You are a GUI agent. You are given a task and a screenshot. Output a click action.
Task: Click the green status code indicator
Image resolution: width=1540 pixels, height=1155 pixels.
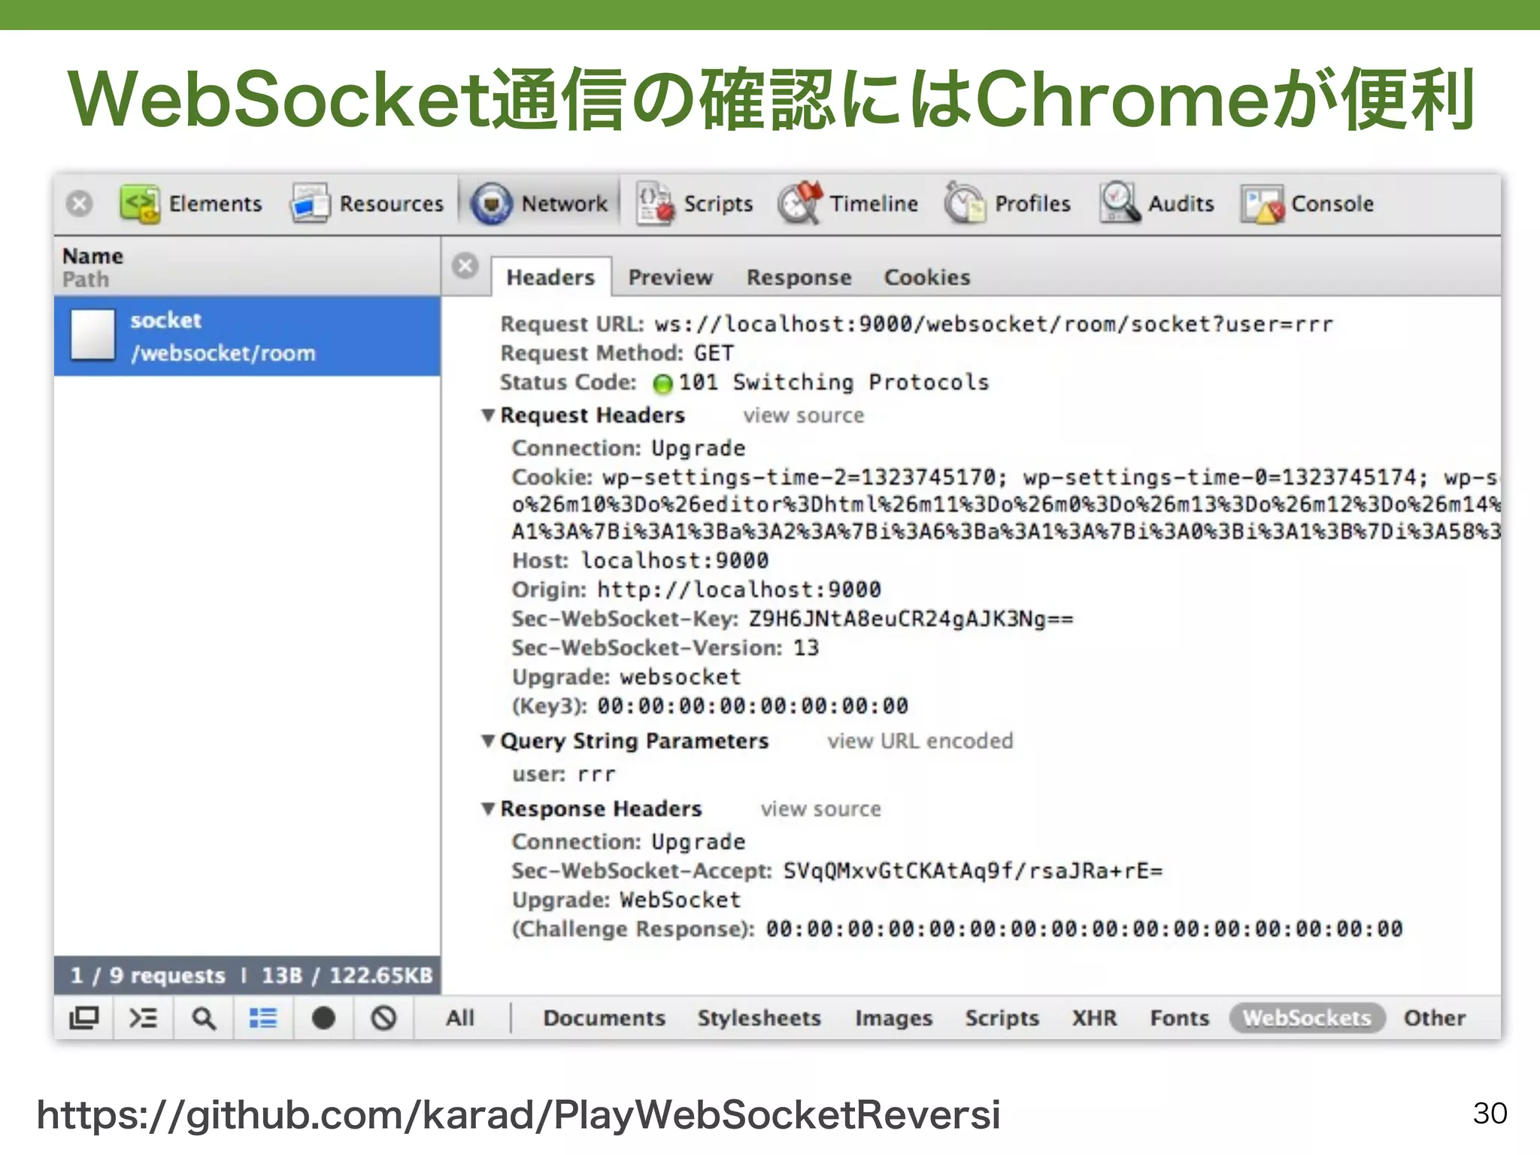point(662,383)
